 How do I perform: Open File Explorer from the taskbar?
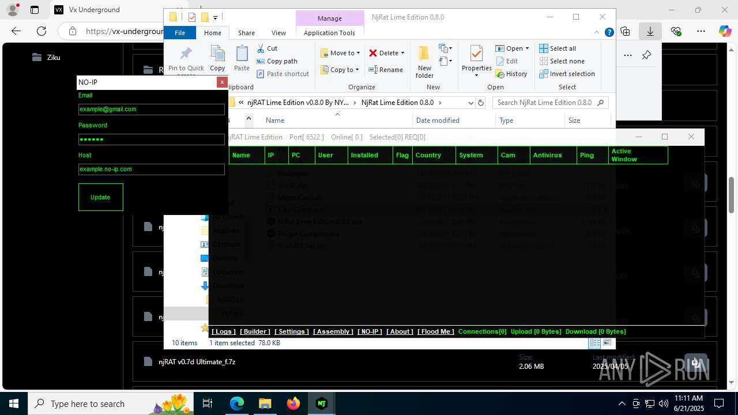(x=265, y=403)
